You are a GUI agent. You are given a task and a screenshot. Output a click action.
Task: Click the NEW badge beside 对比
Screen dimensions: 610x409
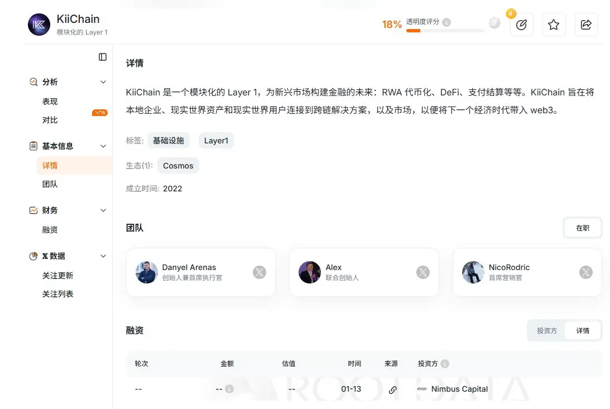point(99,113)
